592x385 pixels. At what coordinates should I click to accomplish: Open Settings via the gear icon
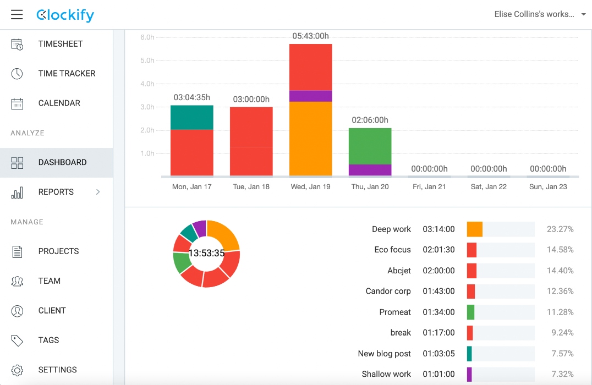click(x=17, y=370)
